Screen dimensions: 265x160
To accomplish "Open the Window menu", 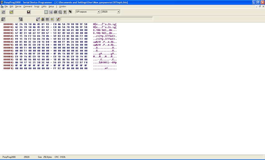I will [63, 7].
